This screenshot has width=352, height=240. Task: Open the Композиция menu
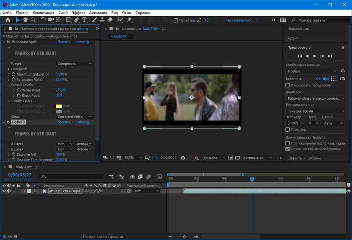point(43,13)
